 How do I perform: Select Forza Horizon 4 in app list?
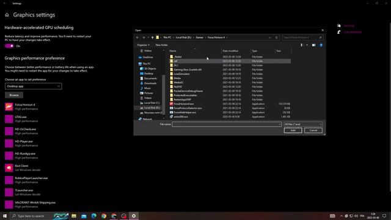click(x=24, y=107)
